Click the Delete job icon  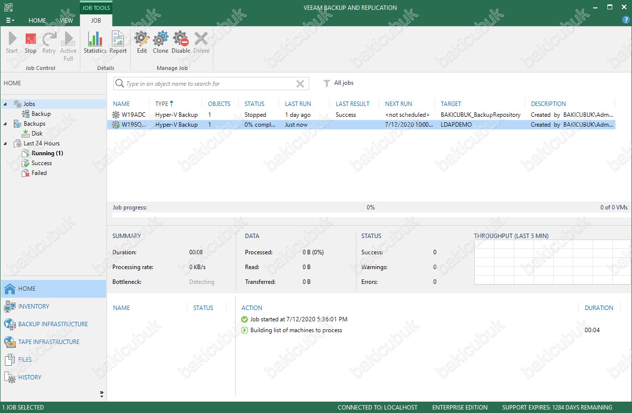[x=201, y=38]
